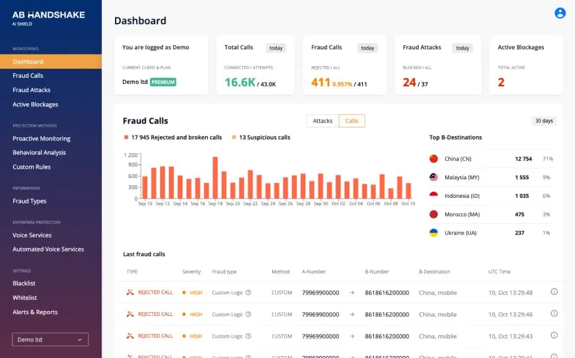
Task: Click rejected call icon in 13:29:48 row
Action: pyautogui.click(x=130, y=292)
